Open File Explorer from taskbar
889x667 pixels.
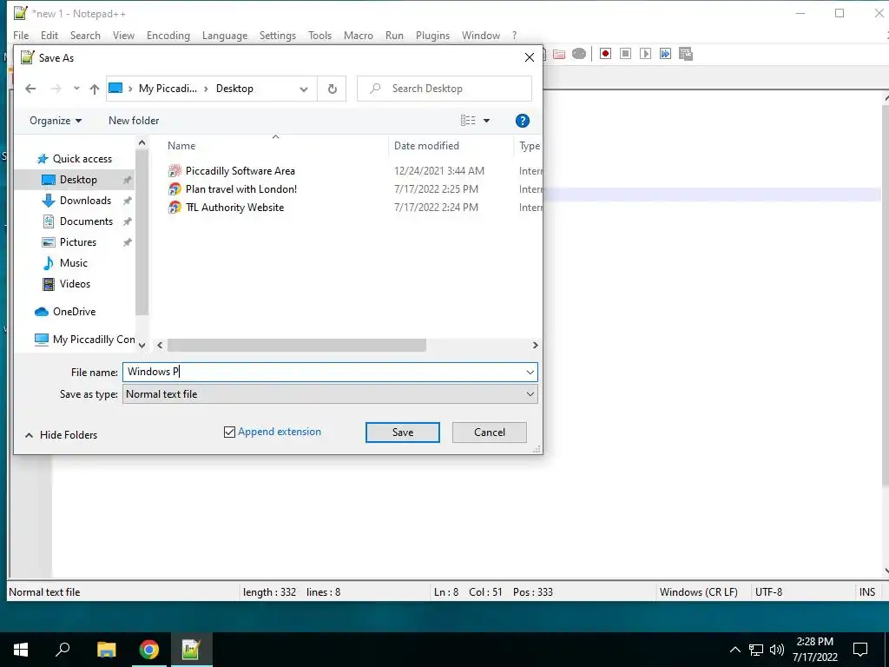click(106, 650)
